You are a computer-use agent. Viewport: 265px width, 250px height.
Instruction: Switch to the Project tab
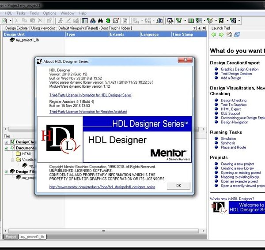pos(11,237)
